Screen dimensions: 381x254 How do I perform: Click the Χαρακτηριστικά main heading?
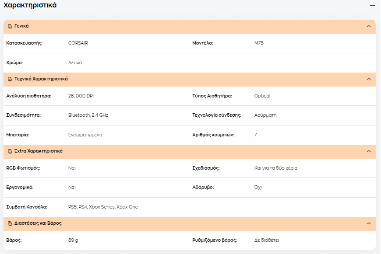[x=30, y=5]
